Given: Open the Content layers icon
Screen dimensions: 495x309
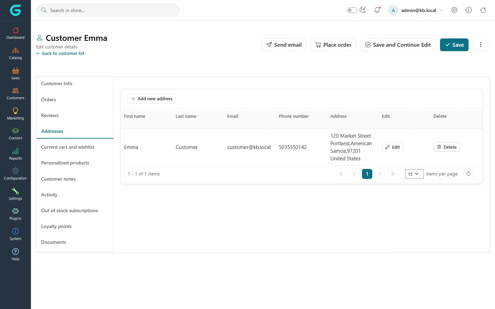Looking at the screenshot, I should [15, 131].
